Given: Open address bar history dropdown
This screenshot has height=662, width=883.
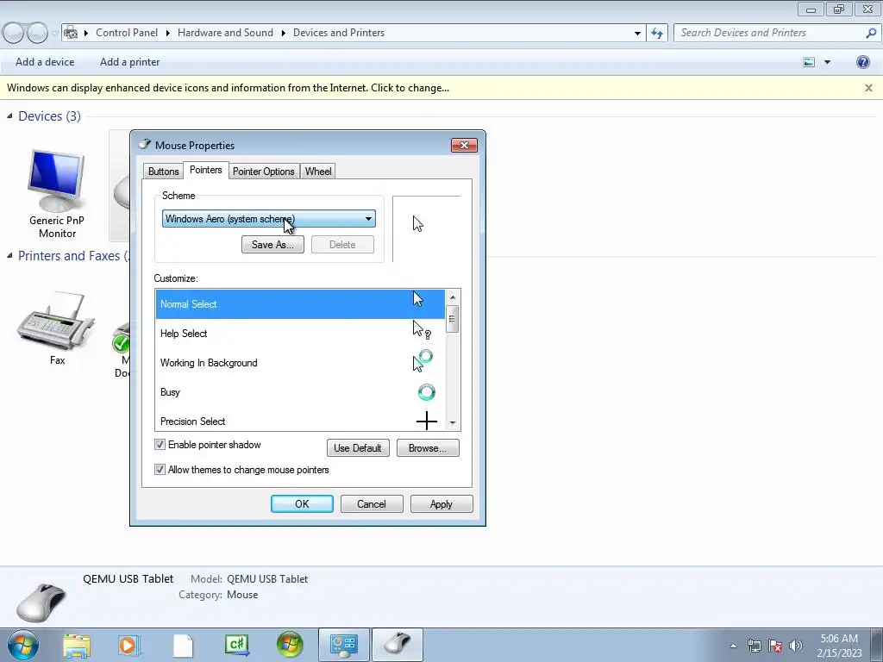Looking at the screenshot, I should coord(637,34).
